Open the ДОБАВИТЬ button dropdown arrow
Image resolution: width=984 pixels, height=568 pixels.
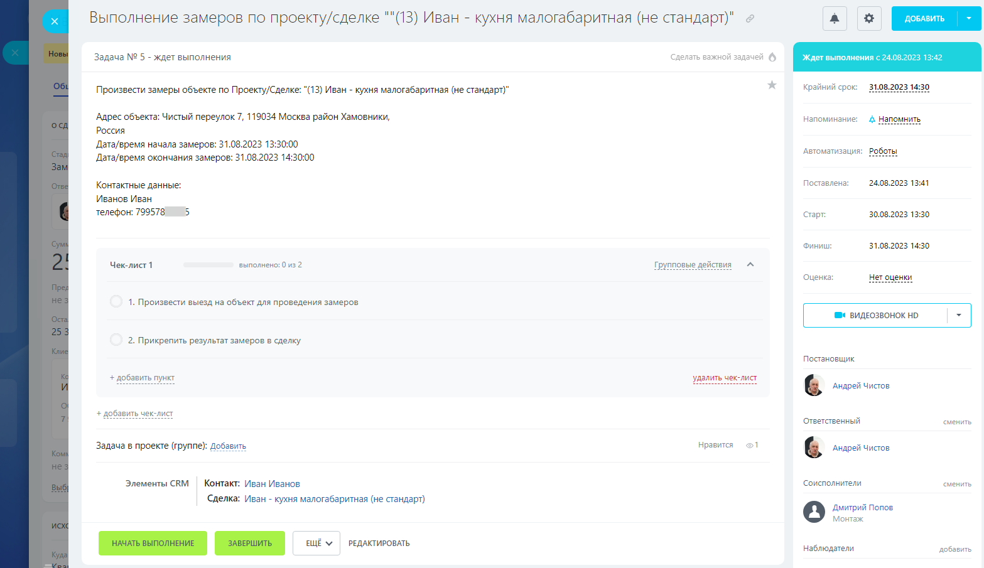pos(968,19)
